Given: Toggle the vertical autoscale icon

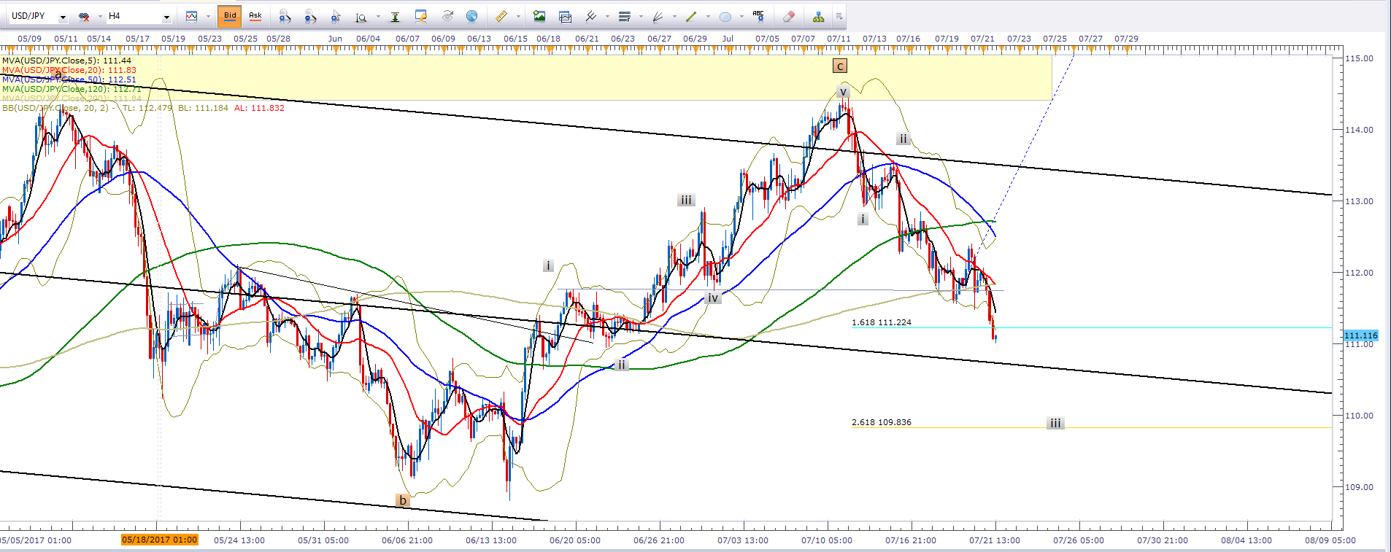Looking at the screenshot, I should [395, 16].
